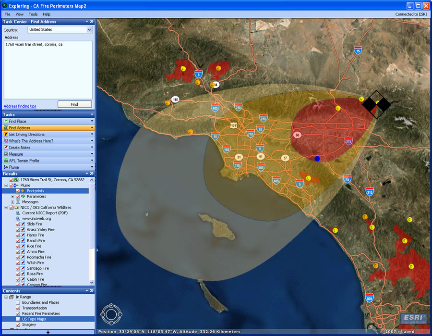Screen dimensions: 432x336
Task: Click the house icon for 1760 Vixen Trail result
Action: point(16,180)
